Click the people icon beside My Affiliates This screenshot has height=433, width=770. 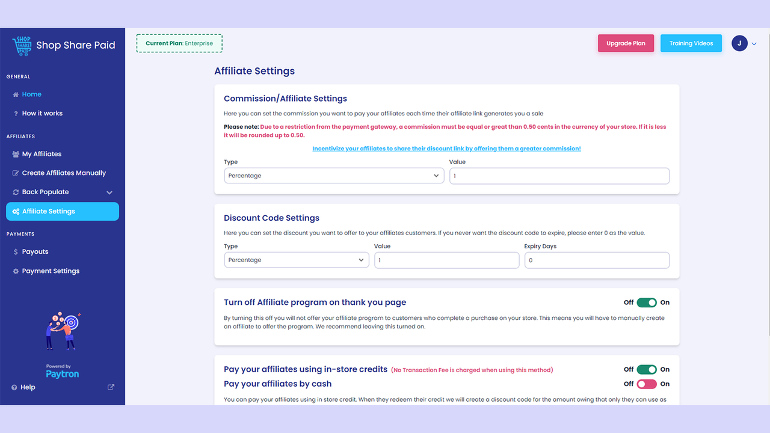[x=16, y=155]
